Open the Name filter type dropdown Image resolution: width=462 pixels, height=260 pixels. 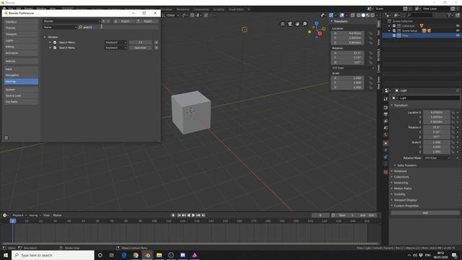point(60,27)
